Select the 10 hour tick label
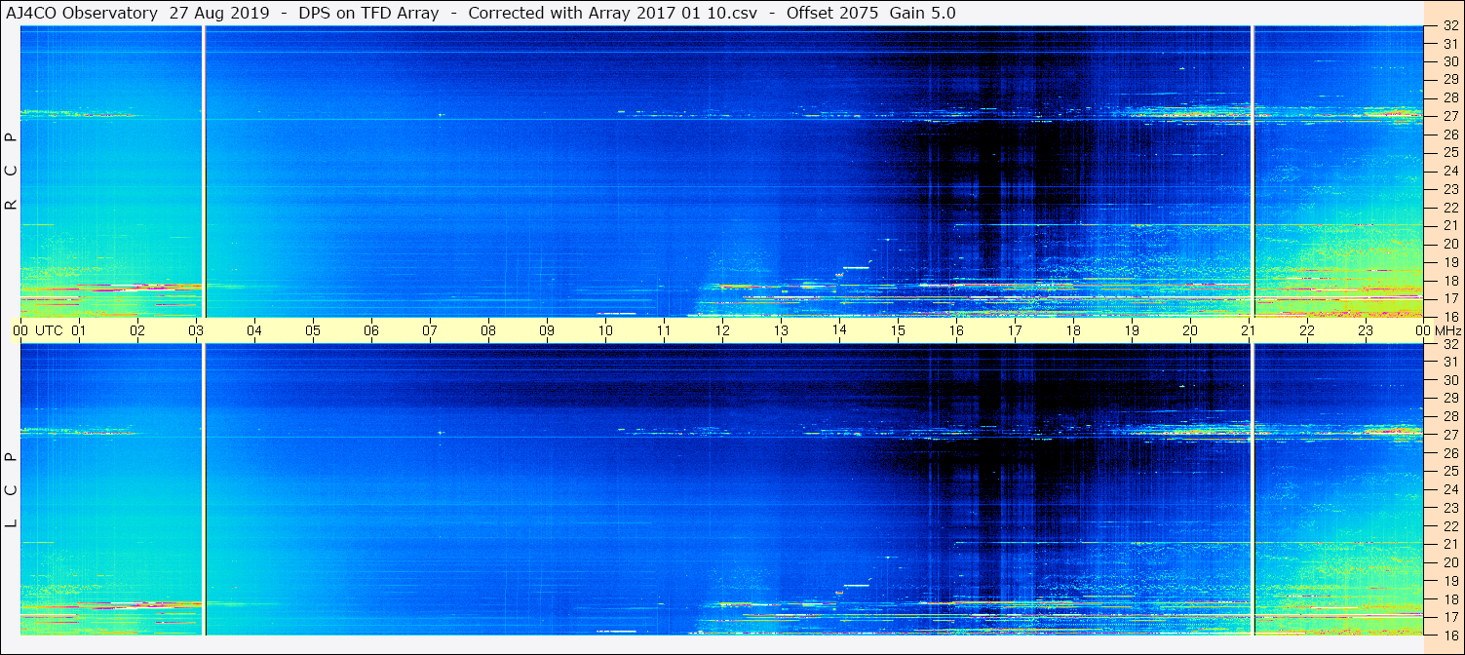The image size is (1465, 655). 605,330
